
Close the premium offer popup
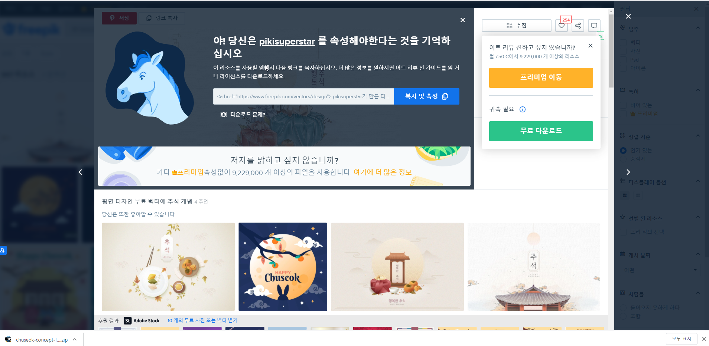click(x=590, y=46)
